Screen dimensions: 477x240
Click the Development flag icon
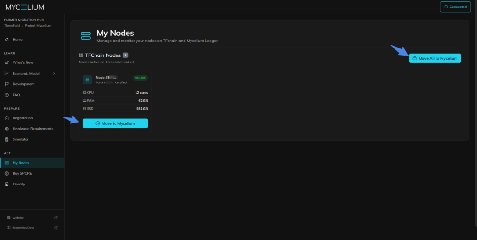click(7, 84)
